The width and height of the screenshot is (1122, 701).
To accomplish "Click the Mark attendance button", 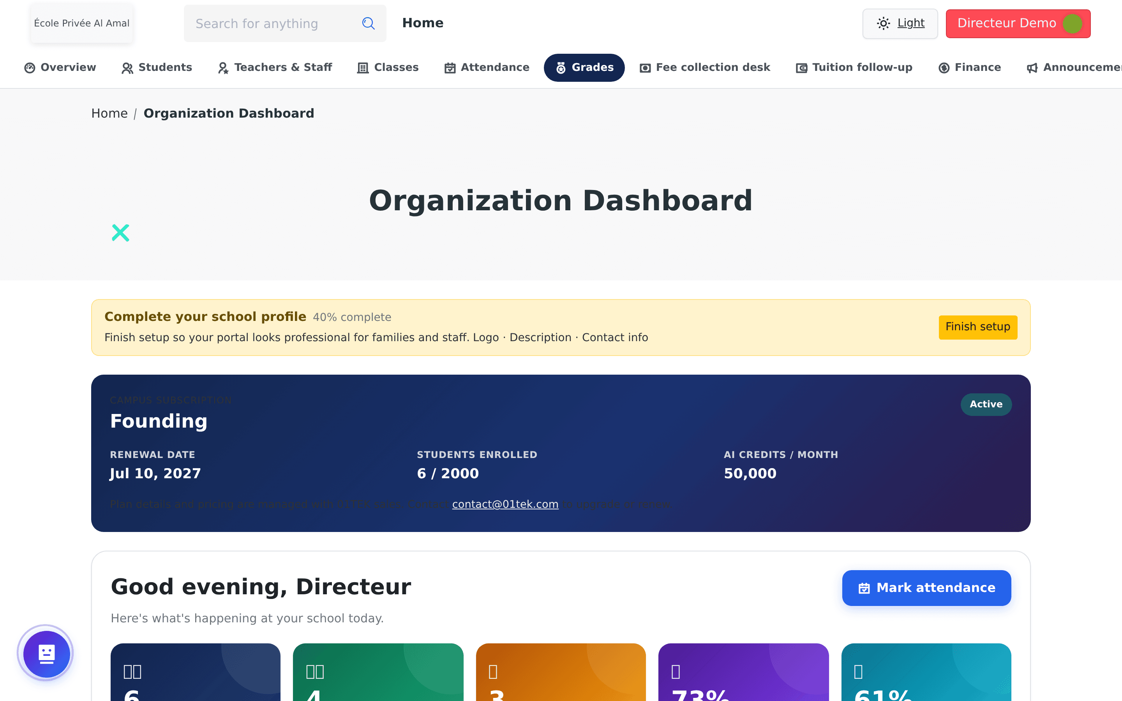I will coord(926,588).
